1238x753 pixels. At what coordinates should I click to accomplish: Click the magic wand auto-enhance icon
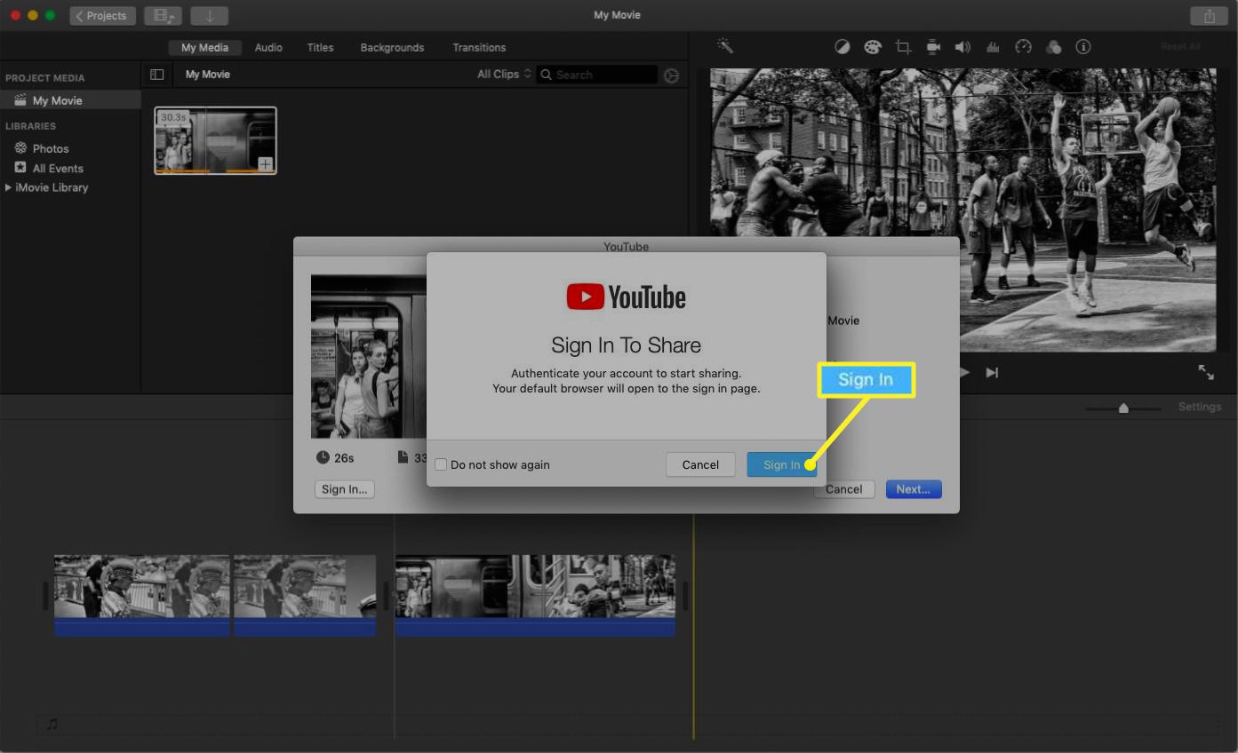point(725,46)
